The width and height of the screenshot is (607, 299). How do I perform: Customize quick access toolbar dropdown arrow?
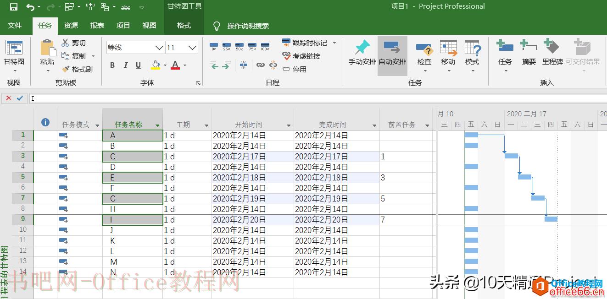[141, 7]
